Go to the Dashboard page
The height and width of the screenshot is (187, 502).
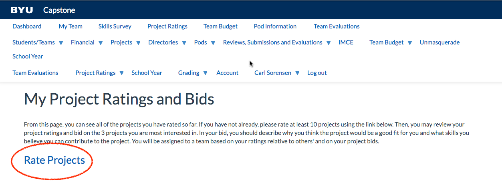point(27,26)
